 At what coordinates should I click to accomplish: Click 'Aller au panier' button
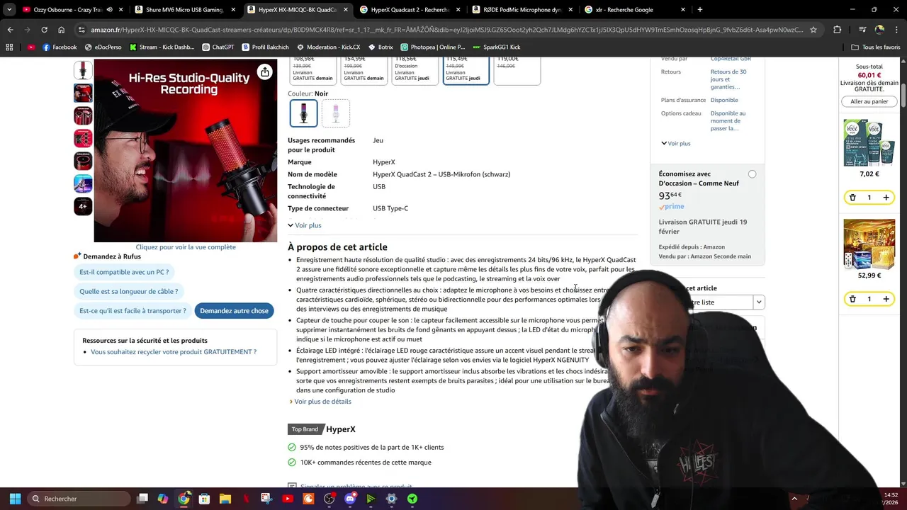coord(869,101)
